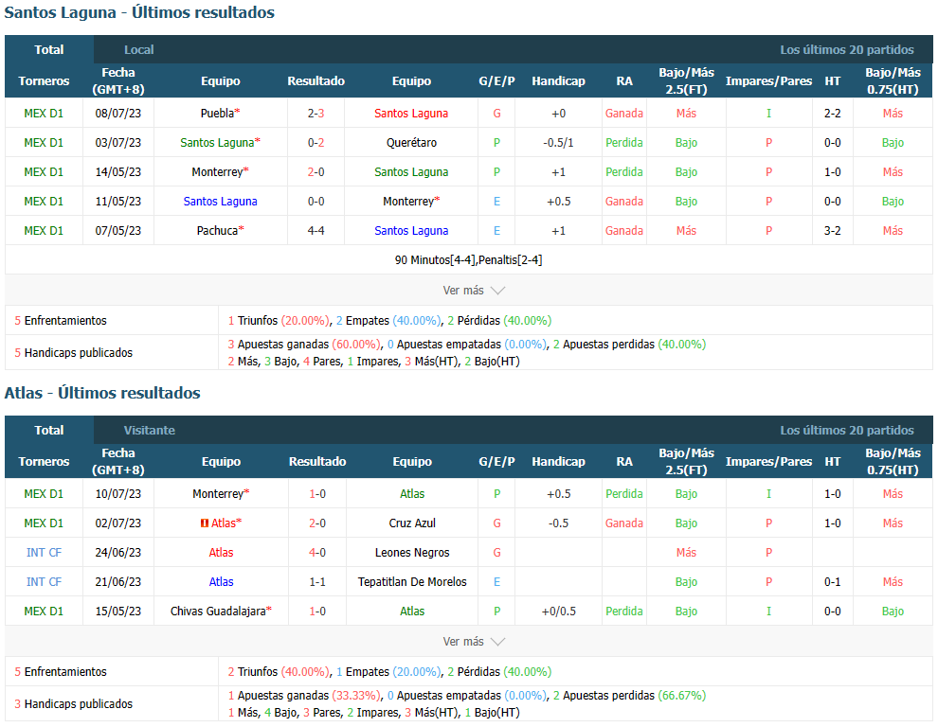938x727 pixels.
Task: Click Santos Laguna in Puebla match row
Action: click(411, 113)
